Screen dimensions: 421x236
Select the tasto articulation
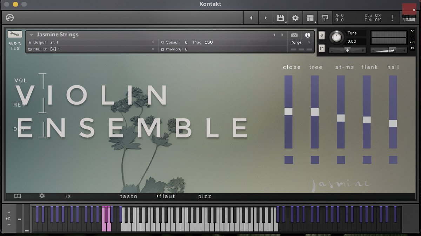[129, 196]
